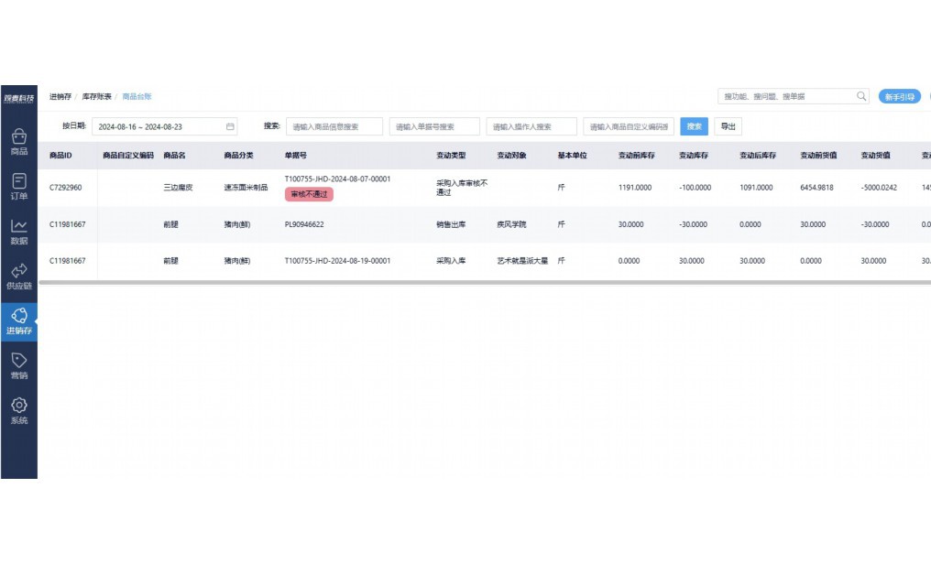The image size is (931, 564).
Task: Click the 变动对象 column header
Action: pos(512,156)
